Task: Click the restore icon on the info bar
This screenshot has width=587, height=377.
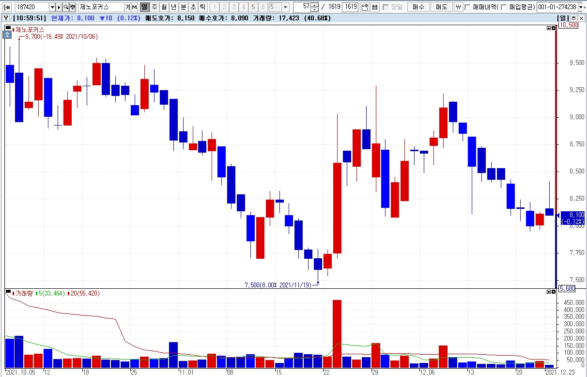Action: pyautogui.click(x=573, y=18)
